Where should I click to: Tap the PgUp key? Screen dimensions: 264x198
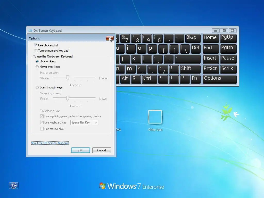[x=228, y=38]
